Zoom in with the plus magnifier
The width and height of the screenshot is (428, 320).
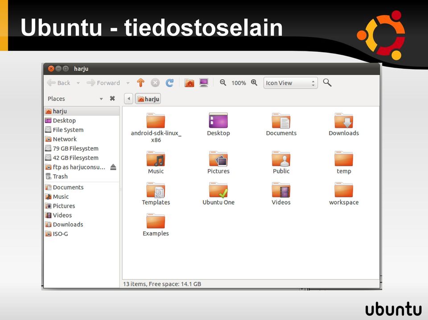pyautogui.click(x=254, y=82)
